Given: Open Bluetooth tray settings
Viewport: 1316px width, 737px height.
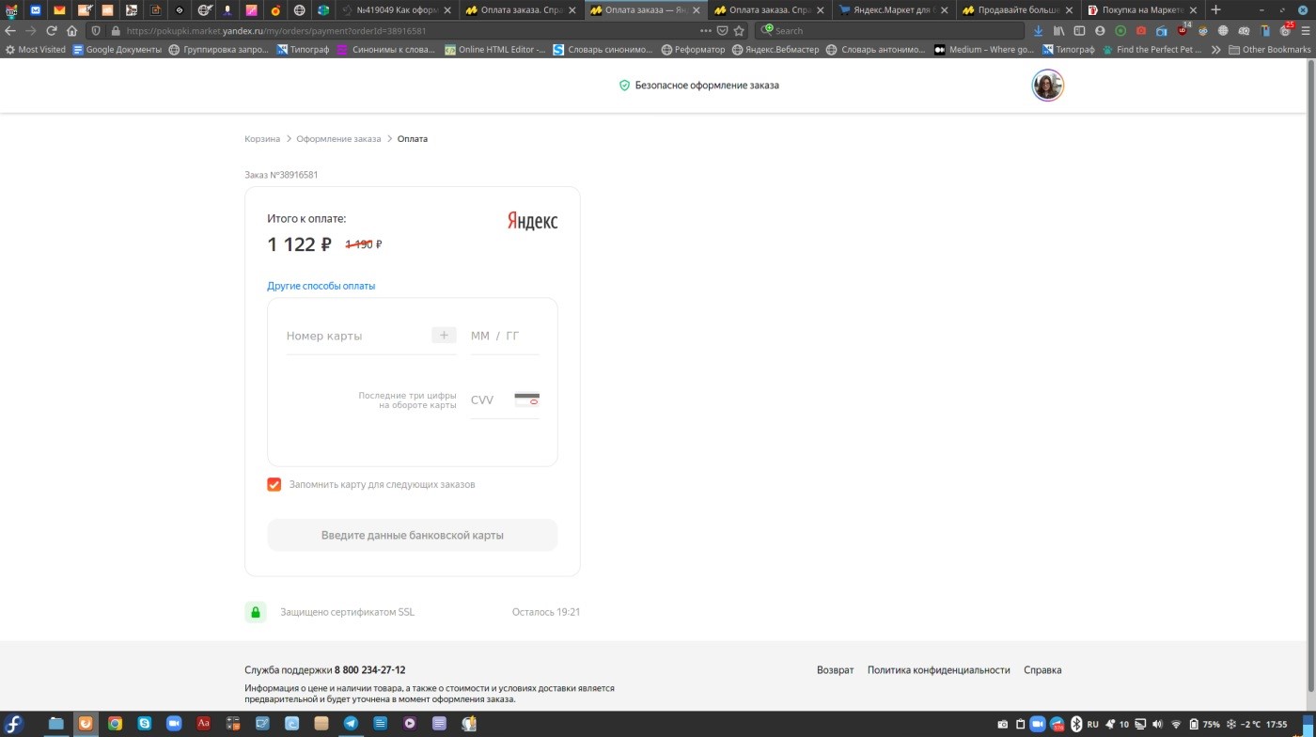Looking at the screenshot, I should pyautogui.click(x=1076, y=724).
